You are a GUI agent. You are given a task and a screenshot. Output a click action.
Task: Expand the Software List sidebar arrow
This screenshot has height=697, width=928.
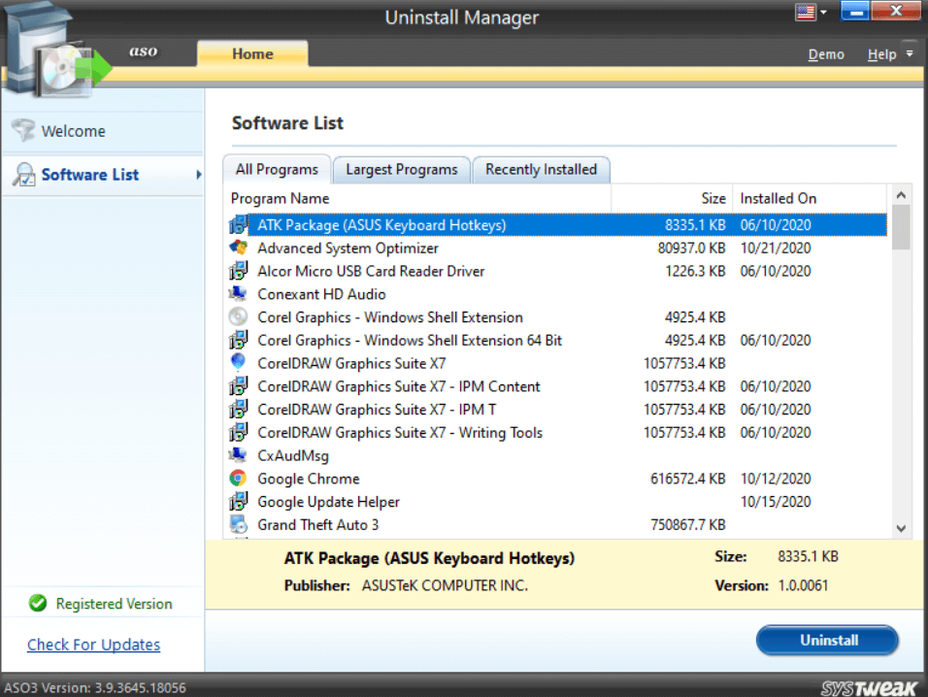pos(199,175)
